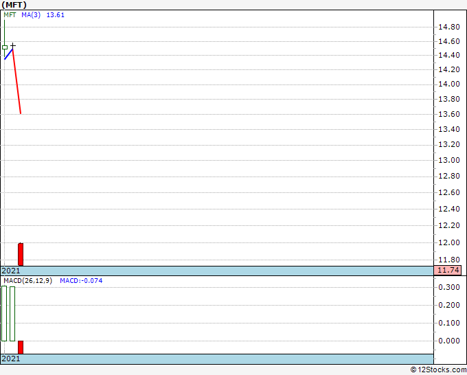Click the 13.40 price axis label
Image resolution: width=467 pixels, height=375 pixels.
tap(449, 130)
